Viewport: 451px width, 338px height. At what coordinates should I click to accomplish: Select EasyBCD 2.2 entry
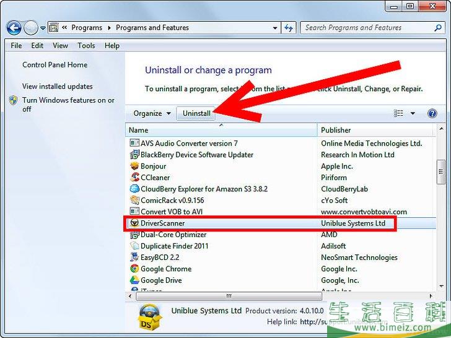pyautogui.click(x=281, y=258)
